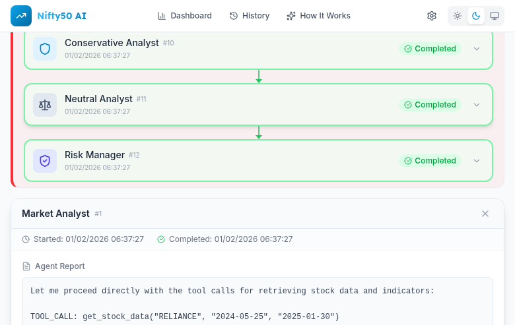Screen dimensions: 515x325
Task: Switch to light theme
Action: click(x=458, y=16)
